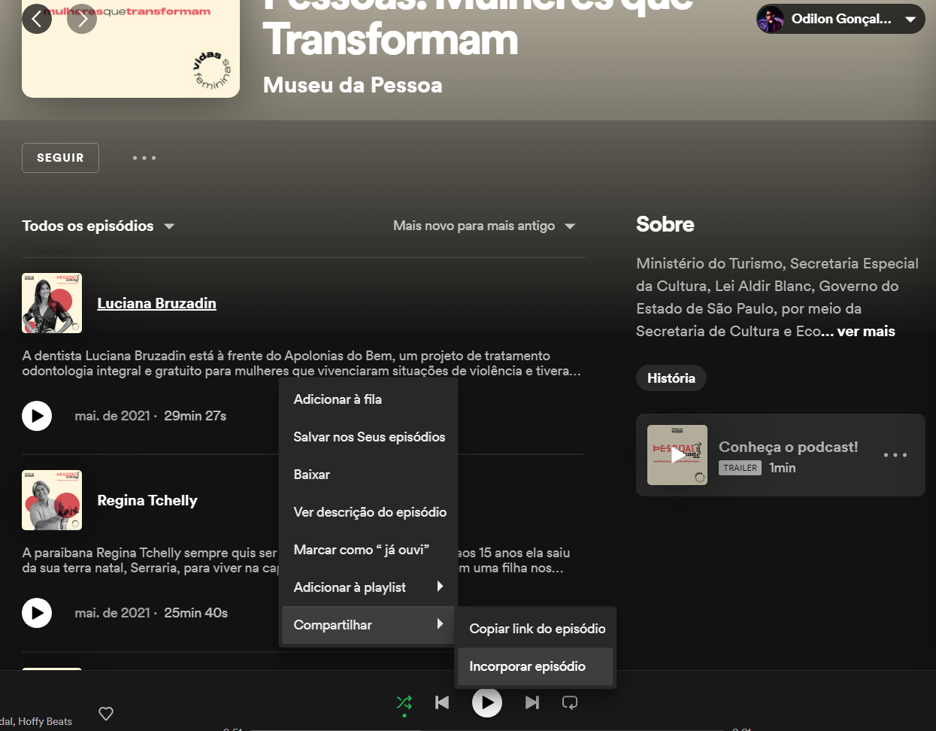
Task: Open the Odilon Gonçal... account menu
Action: [x=841, y=19]
